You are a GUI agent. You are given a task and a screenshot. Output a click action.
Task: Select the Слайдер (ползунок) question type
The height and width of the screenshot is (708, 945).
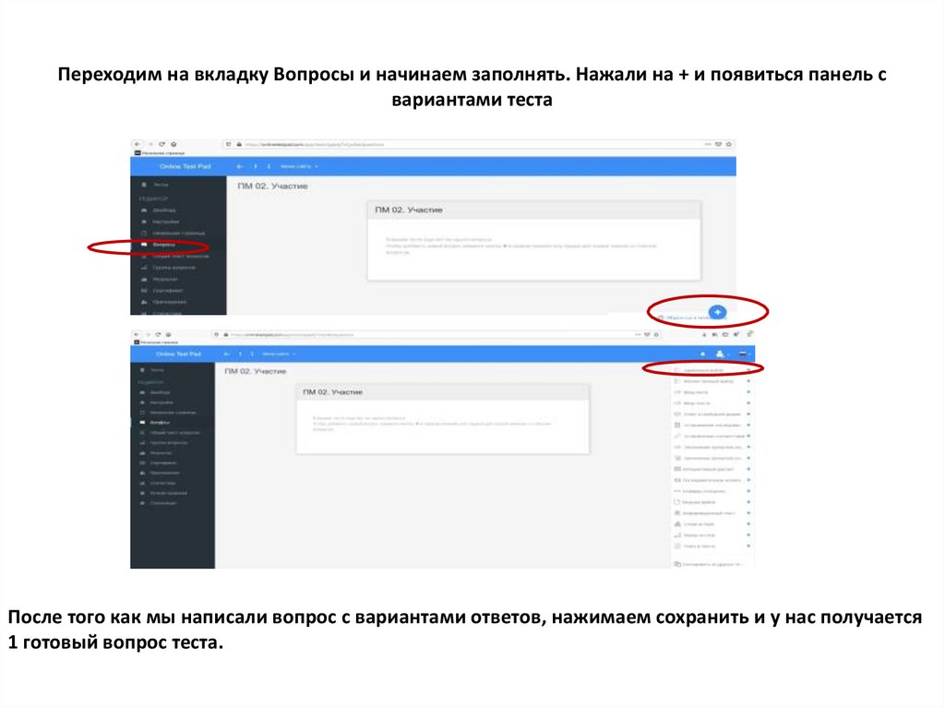712,491
